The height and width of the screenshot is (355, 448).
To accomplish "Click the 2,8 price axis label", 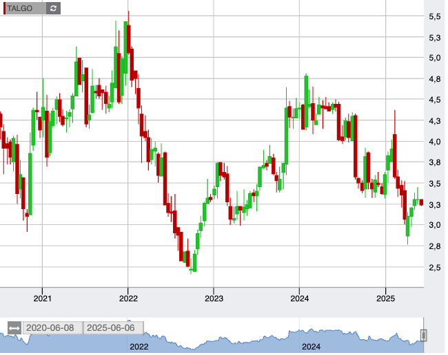I will [435, 246].
